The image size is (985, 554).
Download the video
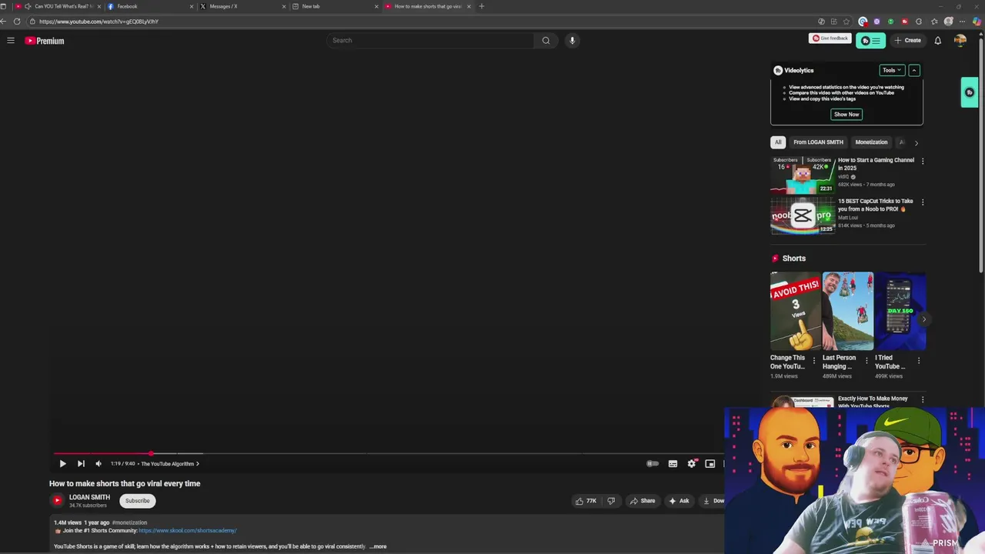(x=713, y=501)
